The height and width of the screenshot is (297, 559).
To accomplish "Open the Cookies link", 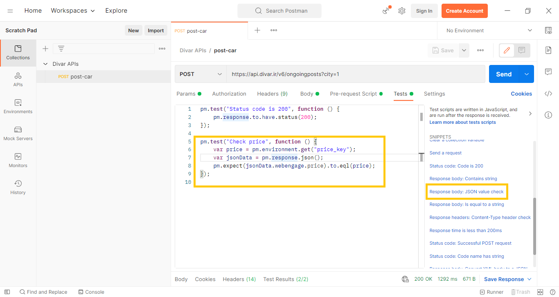I will coord(521,94).
